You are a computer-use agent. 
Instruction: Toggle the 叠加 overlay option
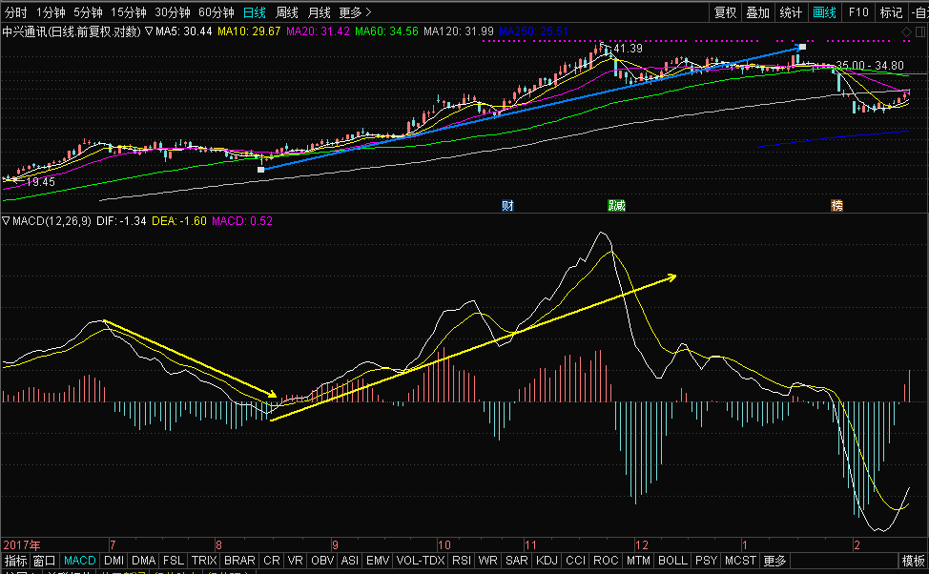point(757,12)
